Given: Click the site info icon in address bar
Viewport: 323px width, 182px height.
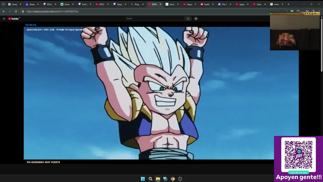Looking at the screenshot, I should point(23,11).
